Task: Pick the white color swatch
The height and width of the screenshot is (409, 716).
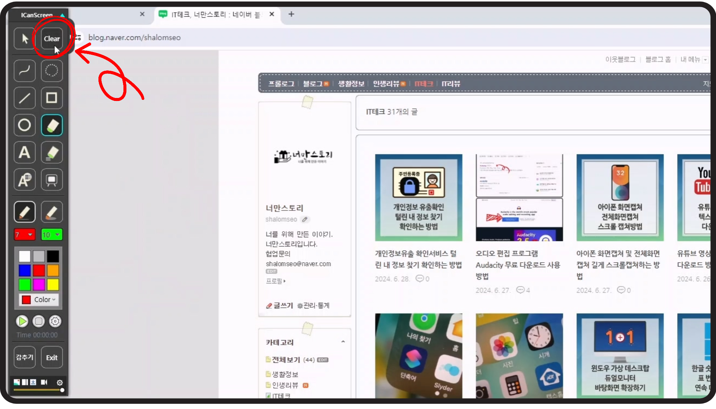Action: (25, 256)
